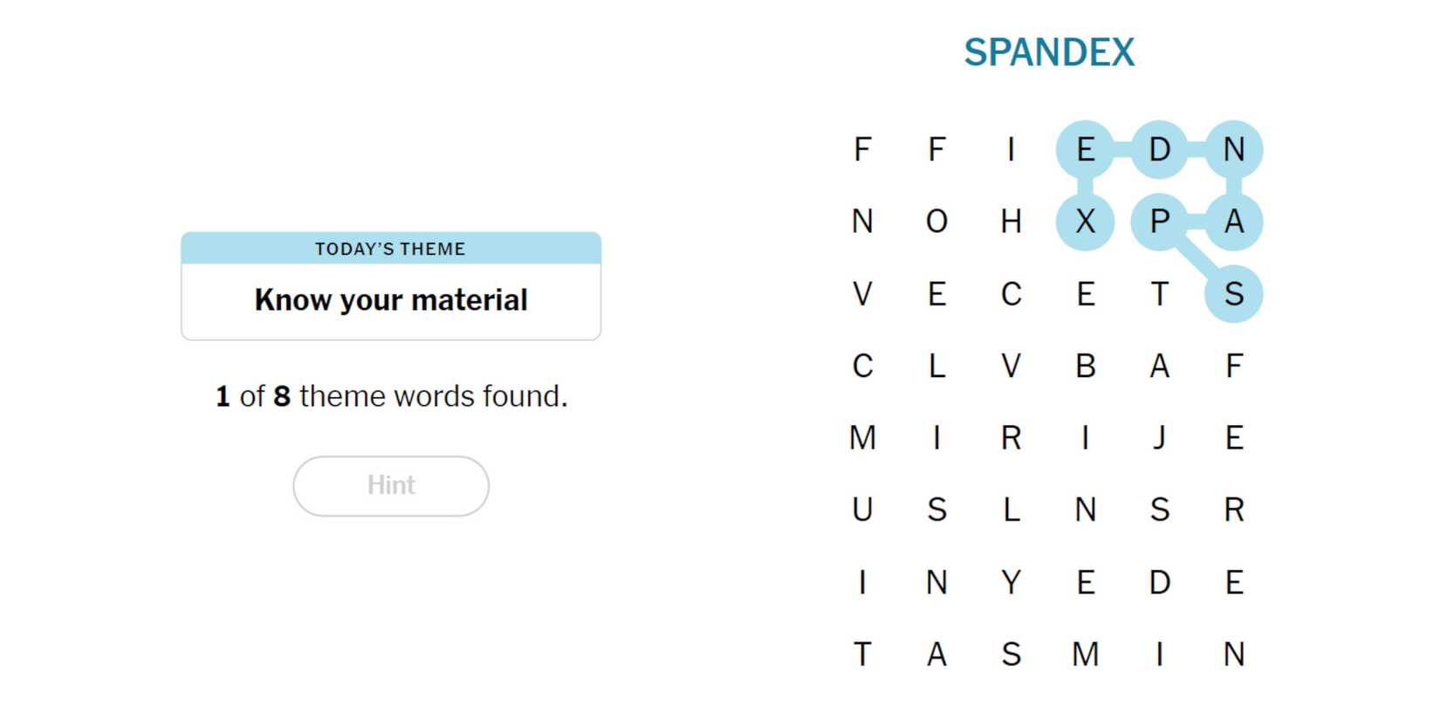Click the Hint button
1440x720 pixels.
point(390,485)
